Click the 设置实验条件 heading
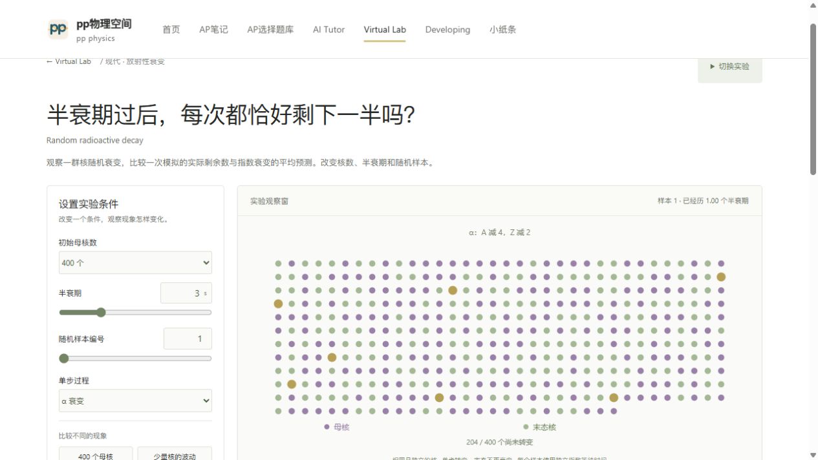This screenshot has width=818, height=460. 89,204
